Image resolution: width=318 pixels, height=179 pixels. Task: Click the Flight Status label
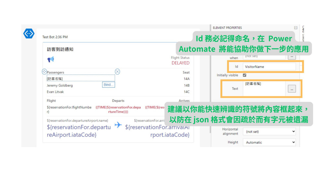point(180,57)
